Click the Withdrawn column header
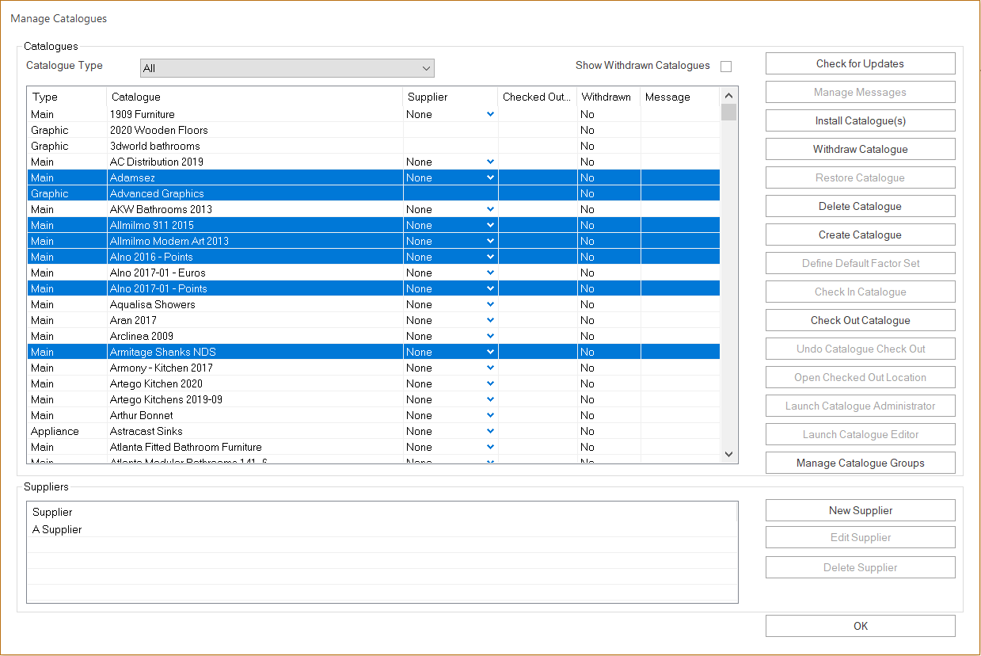 pos(608,97)
